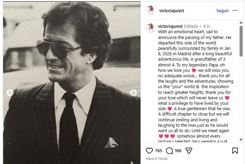This screenshot has width=245, height=164.
Task: Share the post with paper plane icon
Action: 189,151
